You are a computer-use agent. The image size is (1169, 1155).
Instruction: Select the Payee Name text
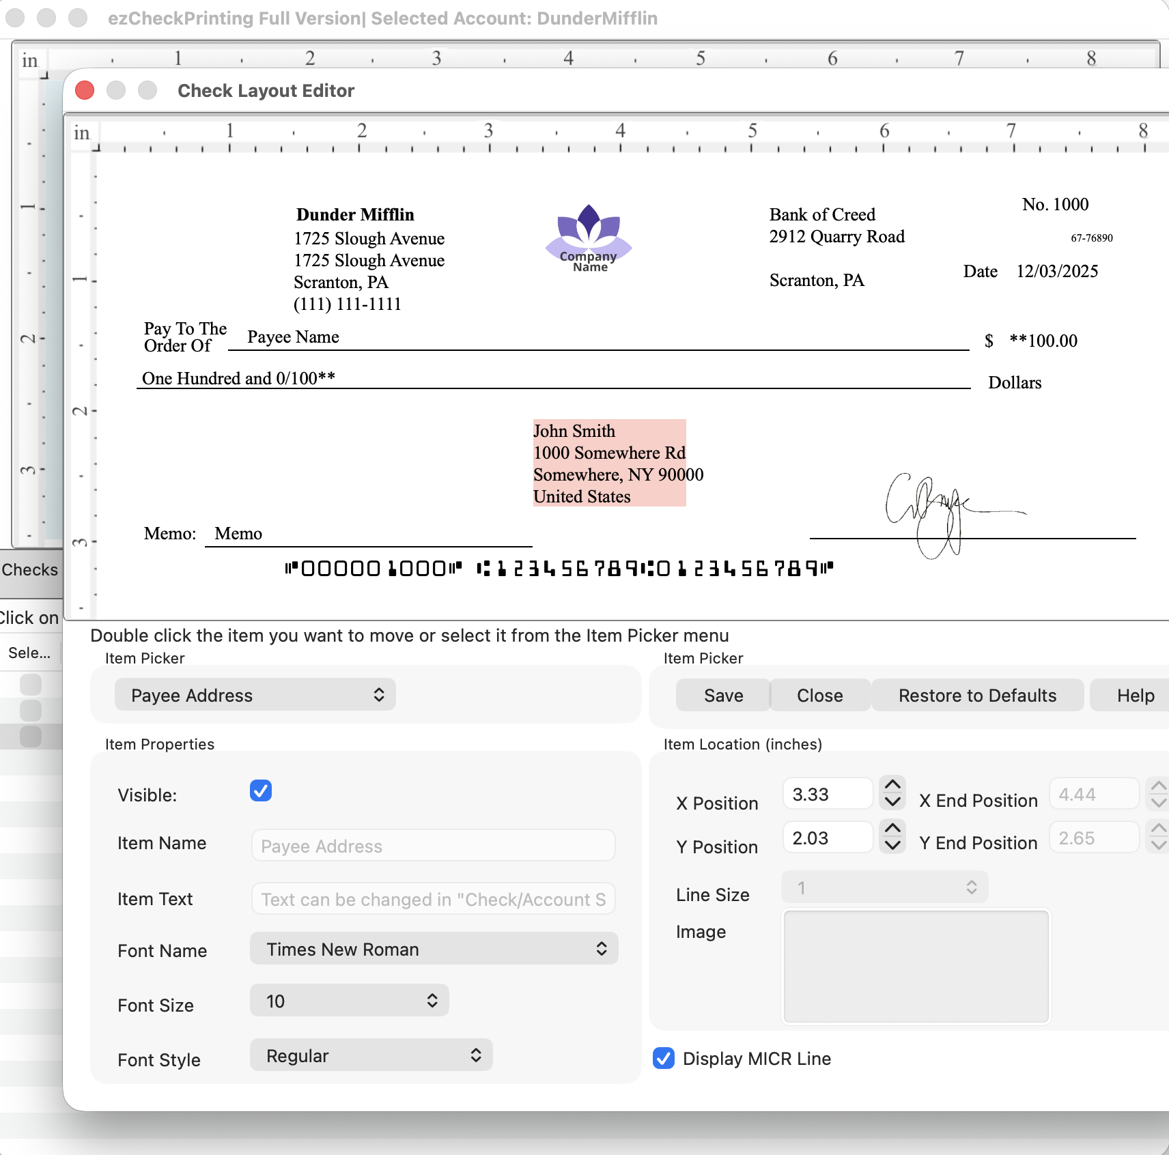293,337
